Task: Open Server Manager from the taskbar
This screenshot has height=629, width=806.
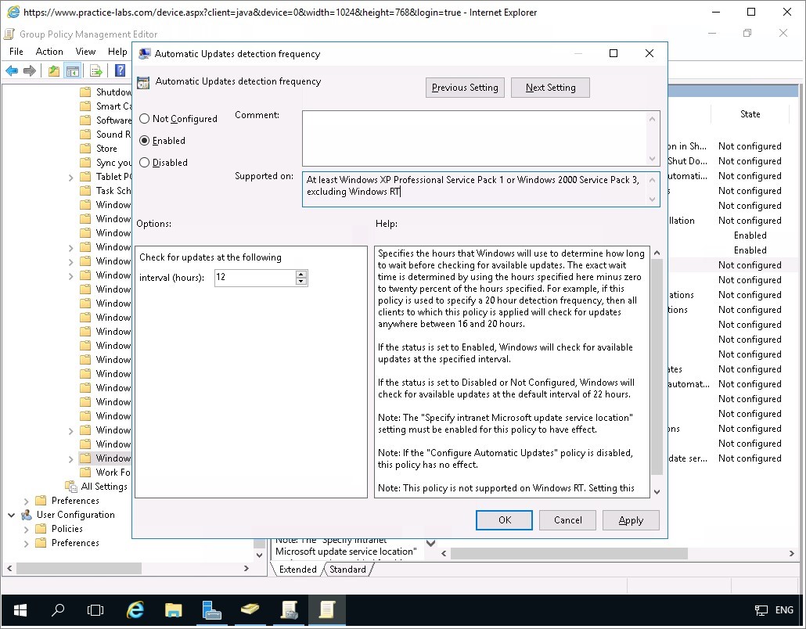Action: point(211,609)
